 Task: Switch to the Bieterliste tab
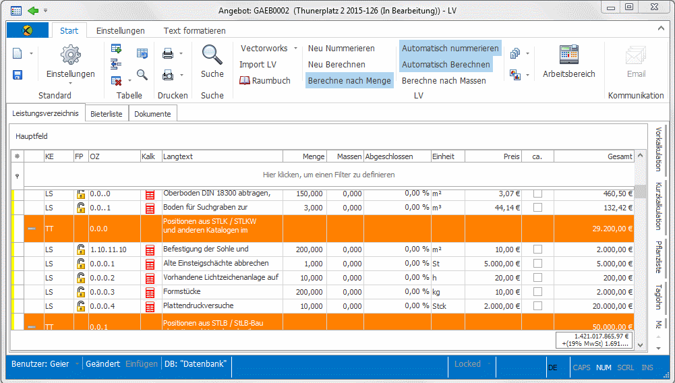(x=107, y=114)
